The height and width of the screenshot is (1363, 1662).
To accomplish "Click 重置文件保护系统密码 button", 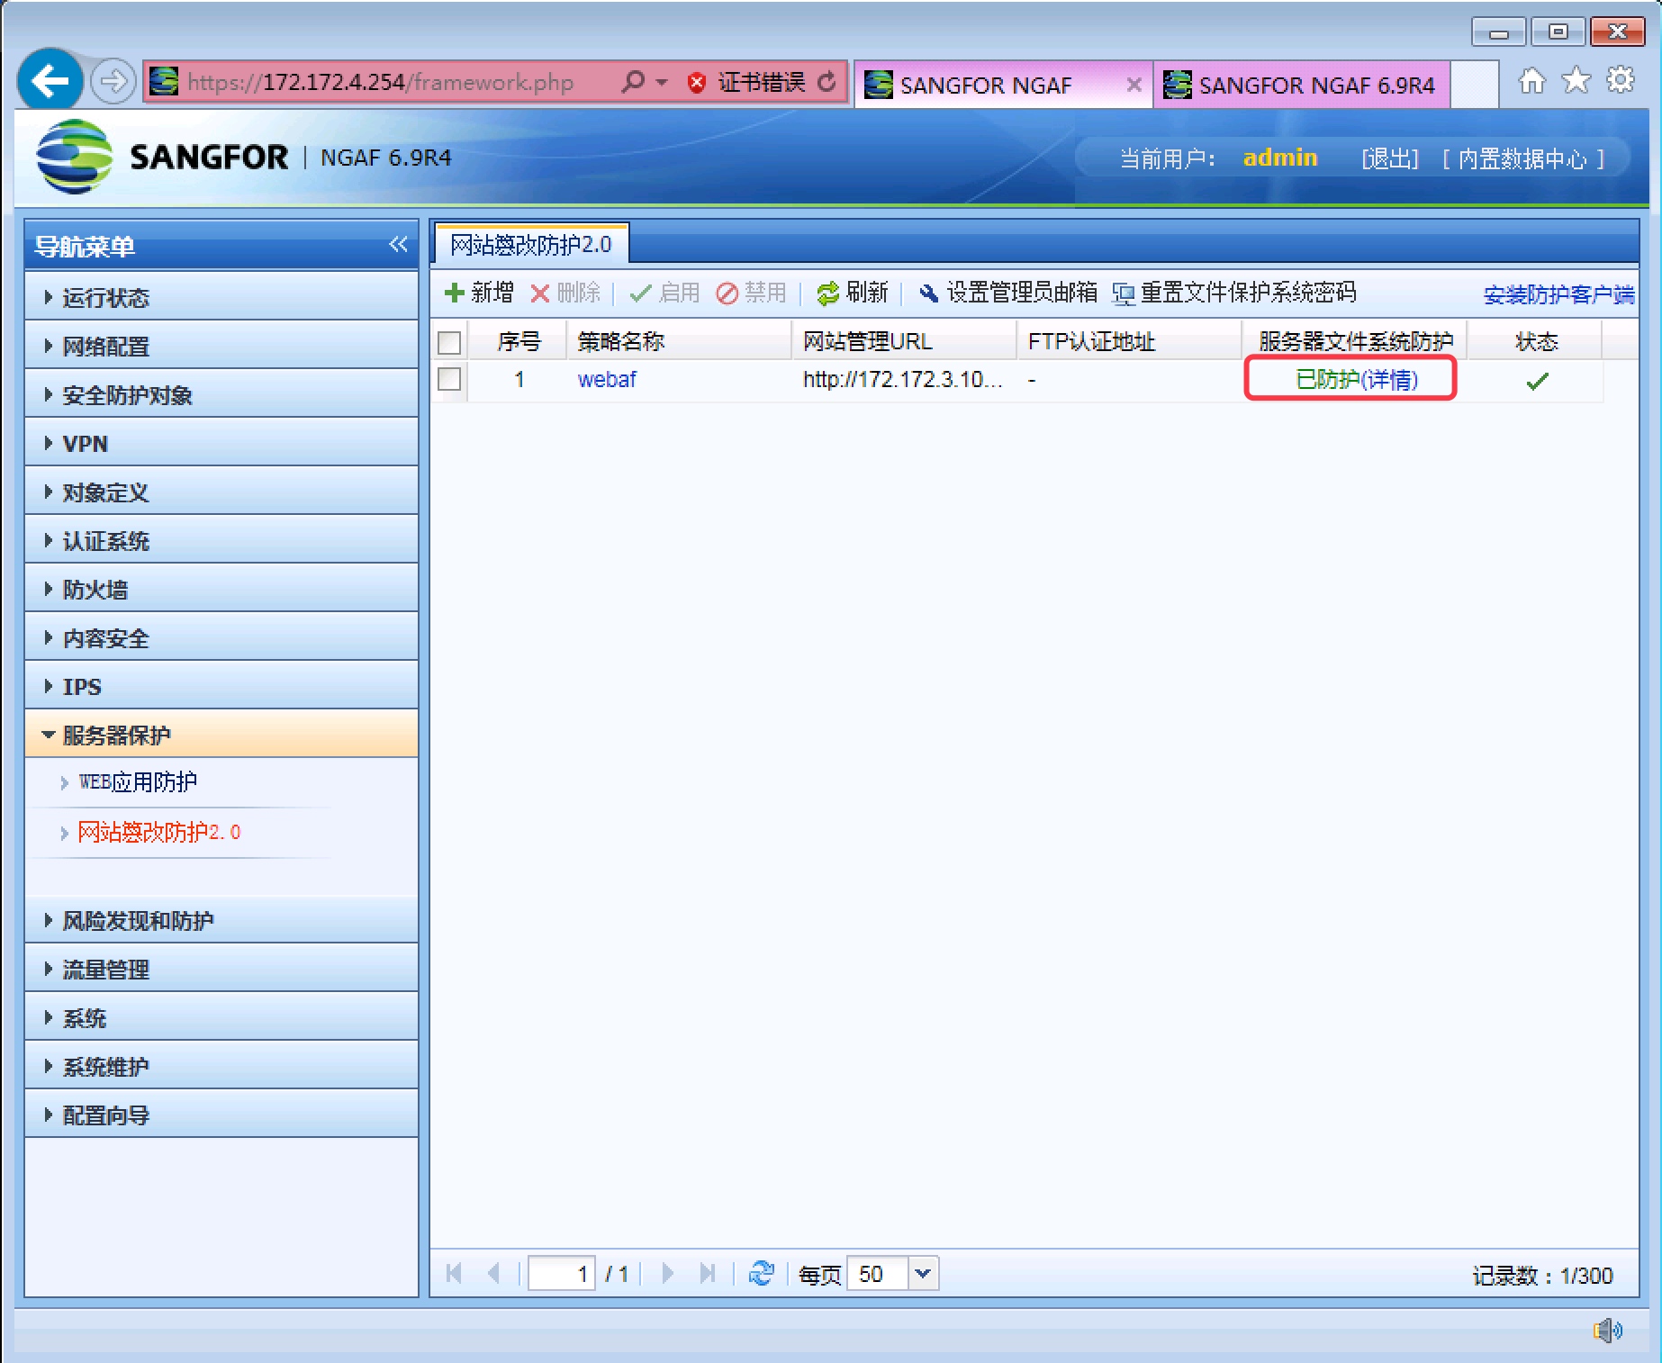I will [x=1234, y=293].
